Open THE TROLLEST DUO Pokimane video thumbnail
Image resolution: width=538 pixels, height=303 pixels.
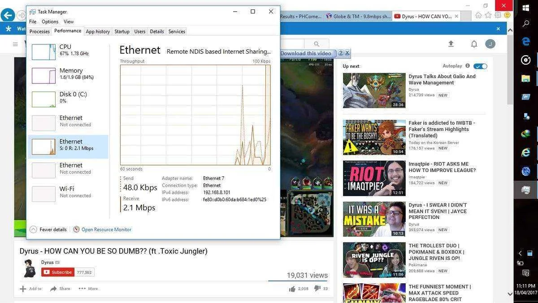click(x=374, y=260)
